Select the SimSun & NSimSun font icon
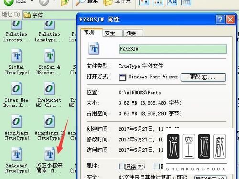 point(49,56)
